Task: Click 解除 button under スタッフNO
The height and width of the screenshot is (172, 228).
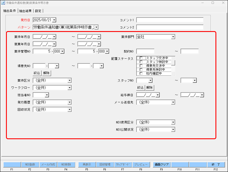Action: 149,88
